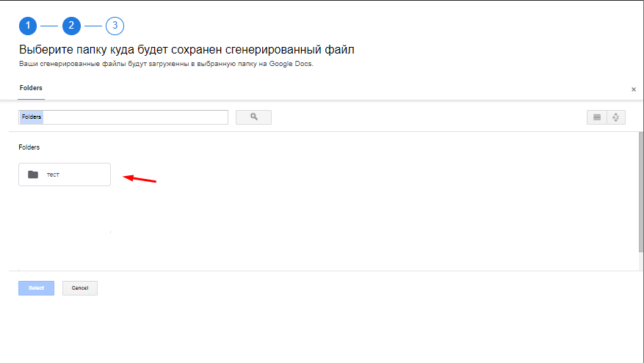
Task: Select the folder named тест
Action: click(x=65, y=175)
